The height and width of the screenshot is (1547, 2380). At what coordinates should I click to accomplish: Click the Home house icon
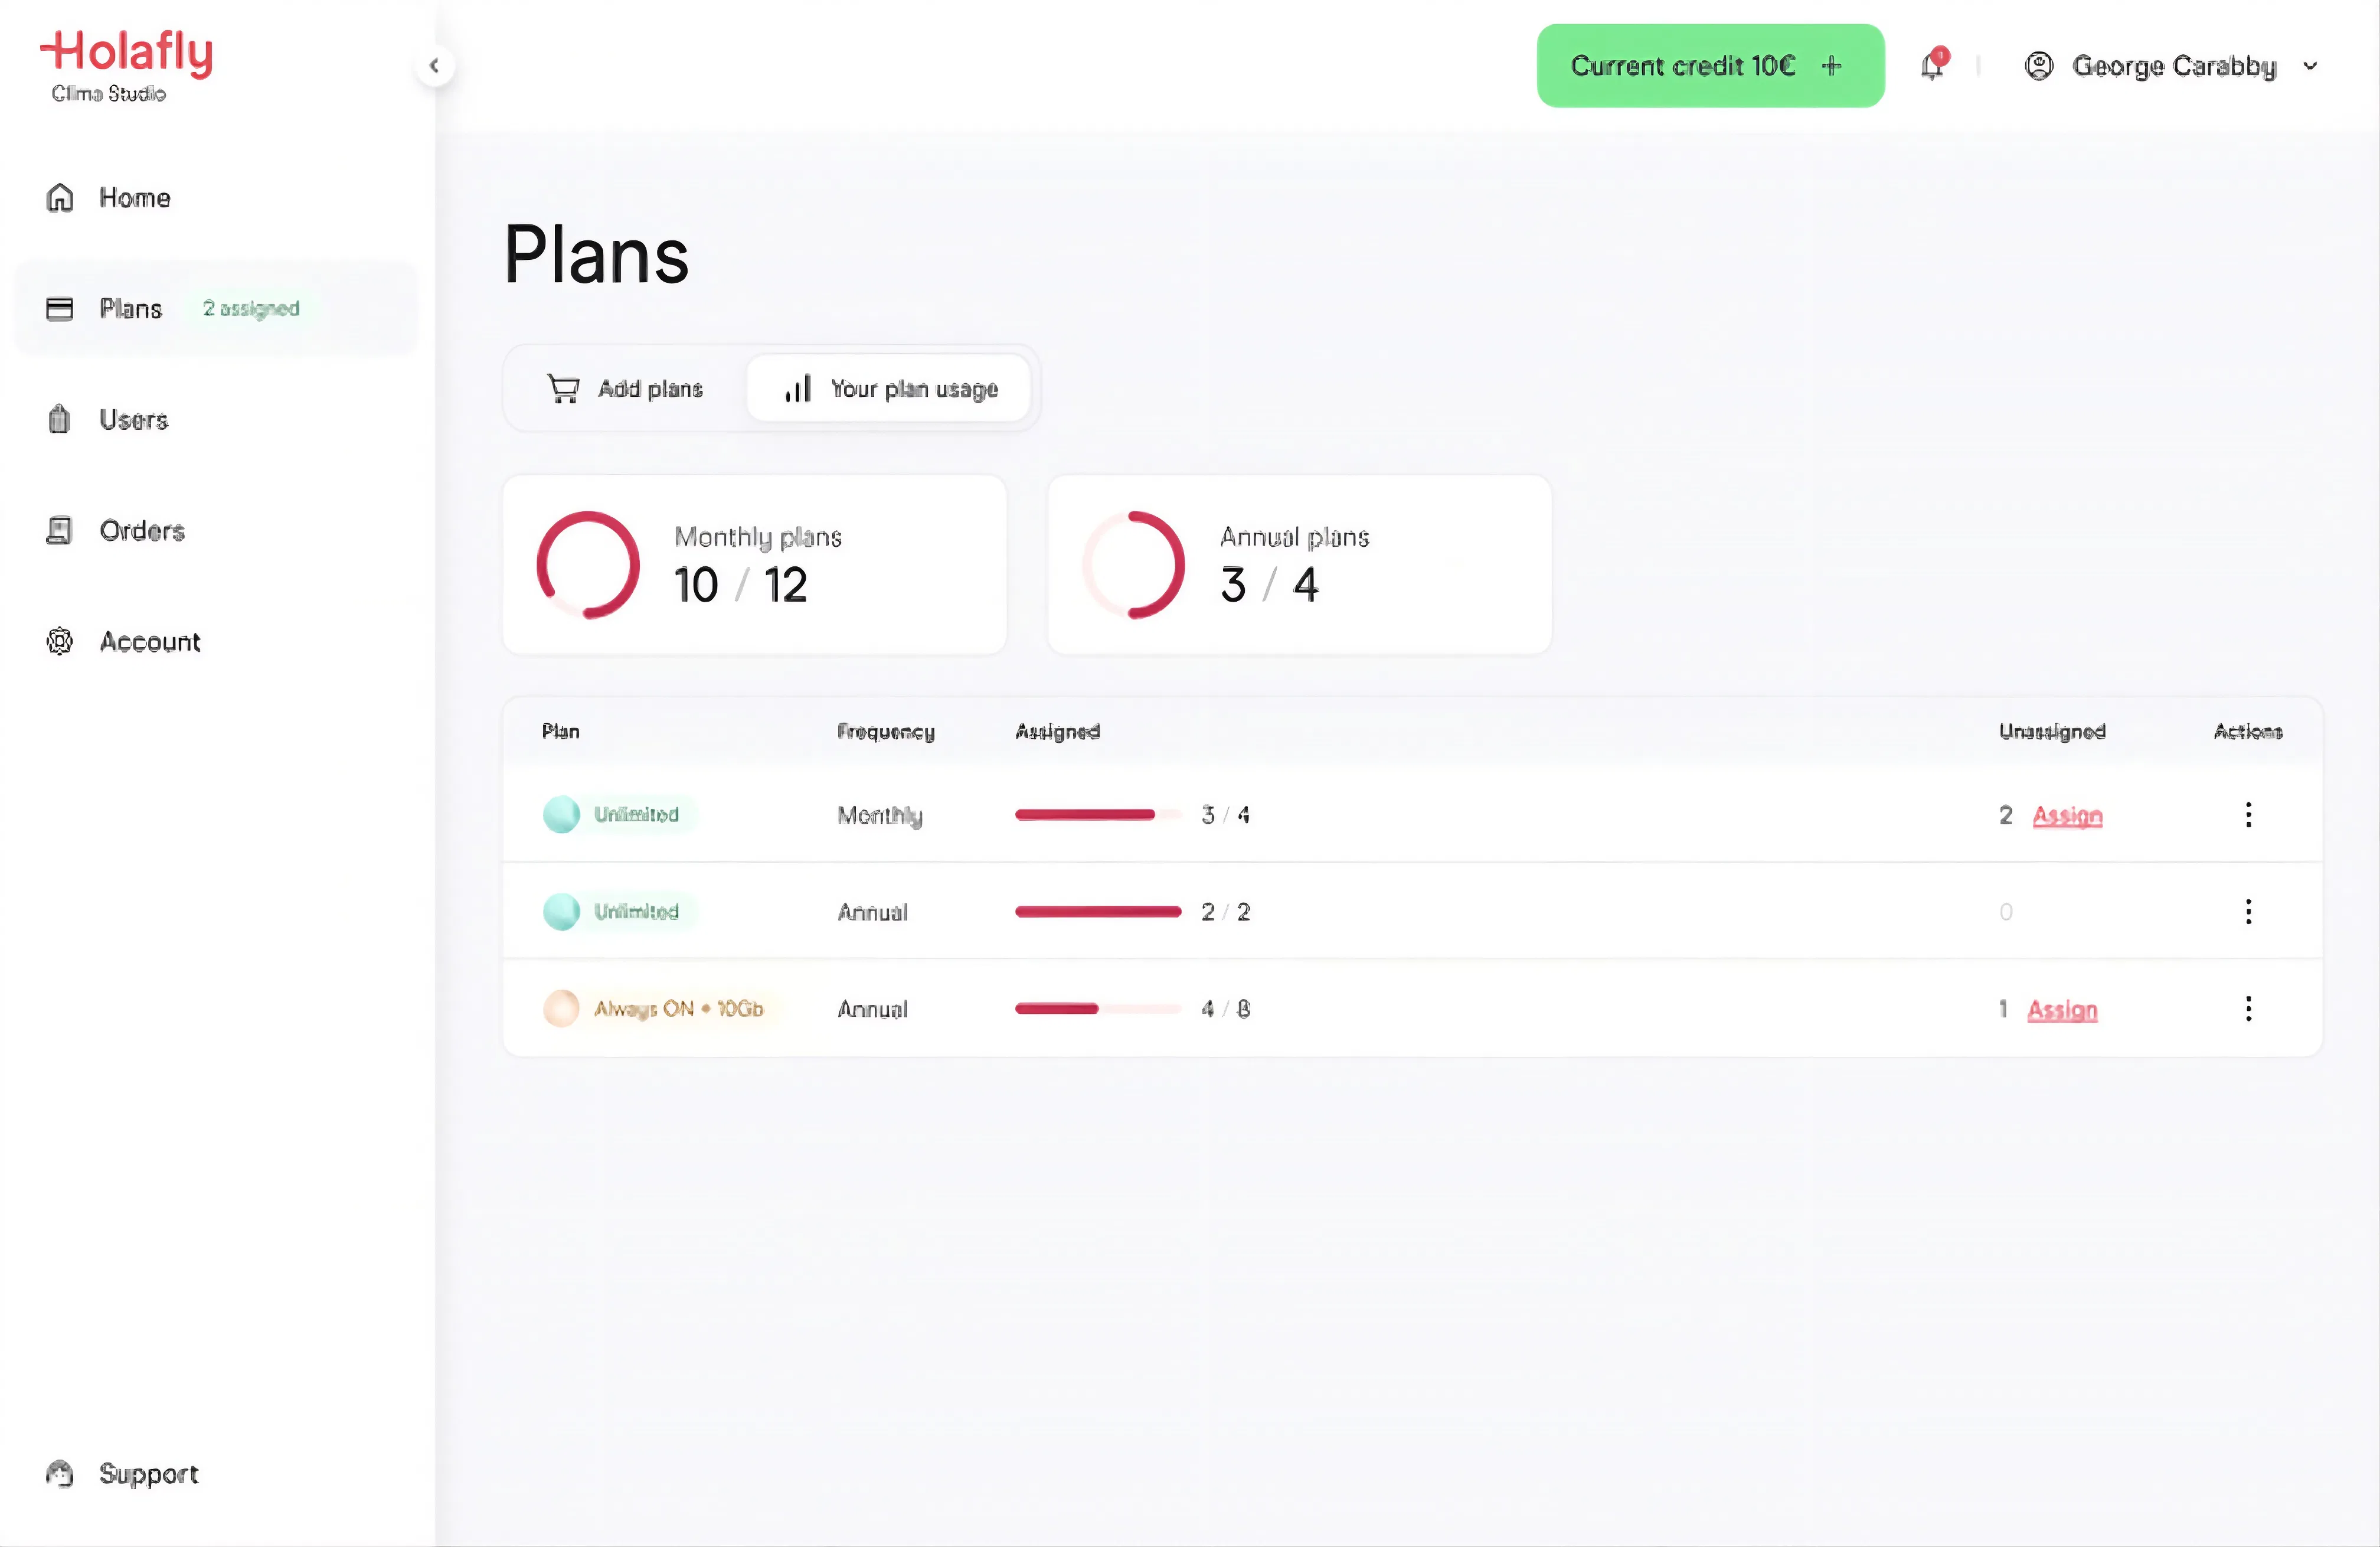click(60, 198)
